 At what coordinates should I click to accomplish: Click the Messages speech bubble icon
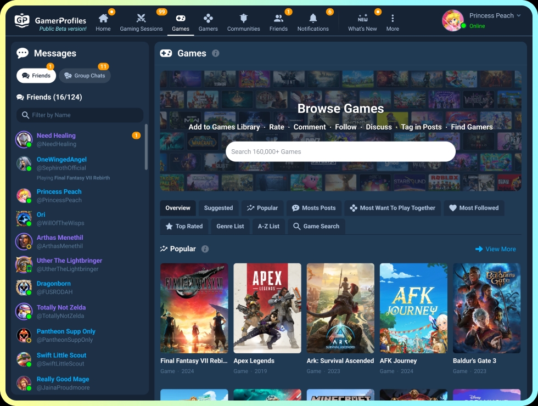pyautogui.click(x=23, y=53)
